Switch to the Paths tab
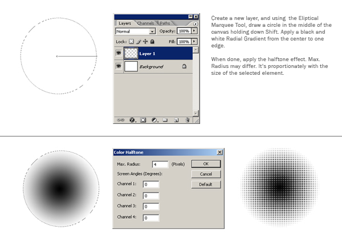The height and width of the screenshot is (245, 342). coord(165,23)
